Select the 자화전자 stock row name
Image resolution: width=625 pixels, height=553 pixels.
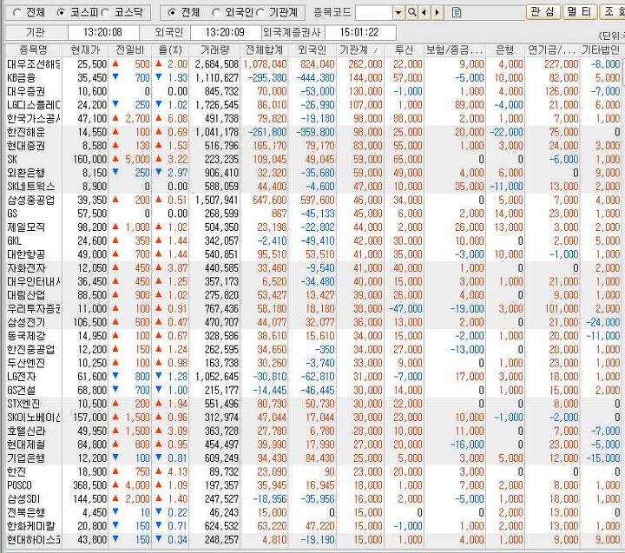pos(26,268)
